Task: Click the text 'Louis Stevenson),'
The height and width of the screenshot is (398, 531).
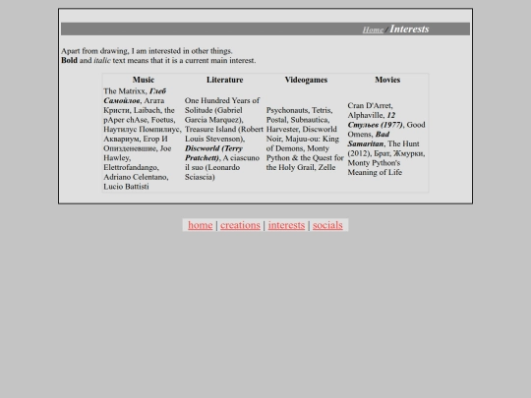Action: (214, 139)
